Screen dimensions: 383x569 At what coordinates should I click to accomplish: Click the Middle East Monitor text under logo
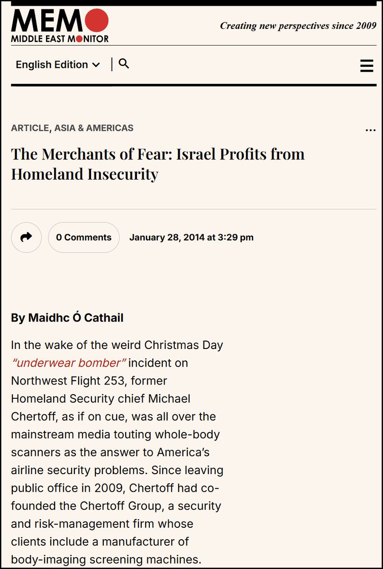(x=60, y=39)
